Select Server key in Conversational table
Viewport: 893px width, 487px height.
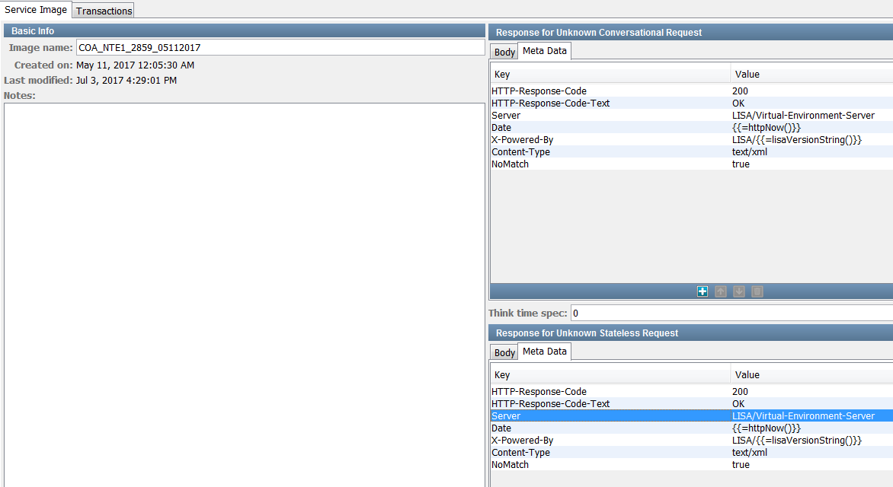point(506,116)
